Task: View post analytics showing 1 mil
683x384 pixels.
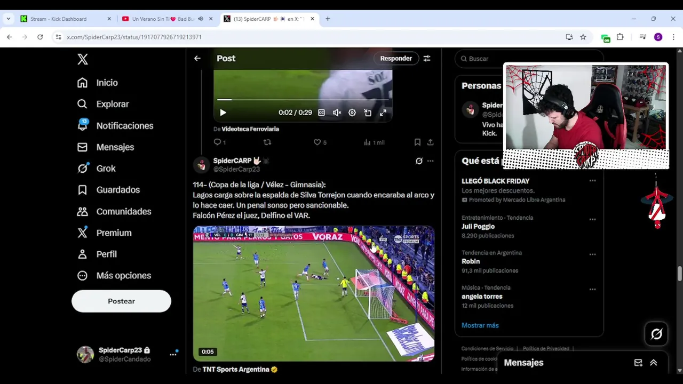Action: point(374,142)
